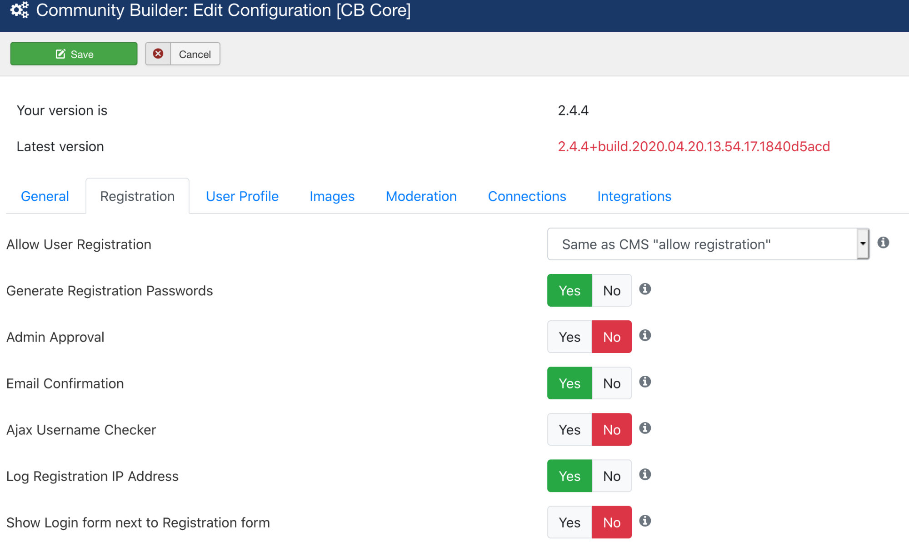This screenshot has height=547, width=909.
Task: Save the configuration
Action: point(74,54)
